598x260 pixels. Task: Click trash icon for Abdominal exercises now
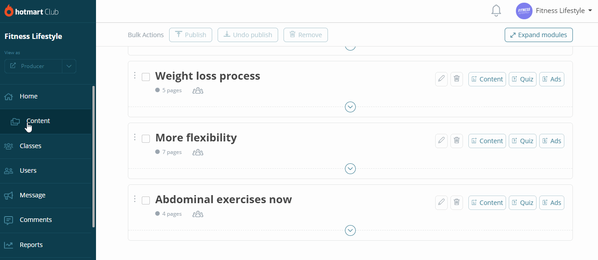[457, 203]
